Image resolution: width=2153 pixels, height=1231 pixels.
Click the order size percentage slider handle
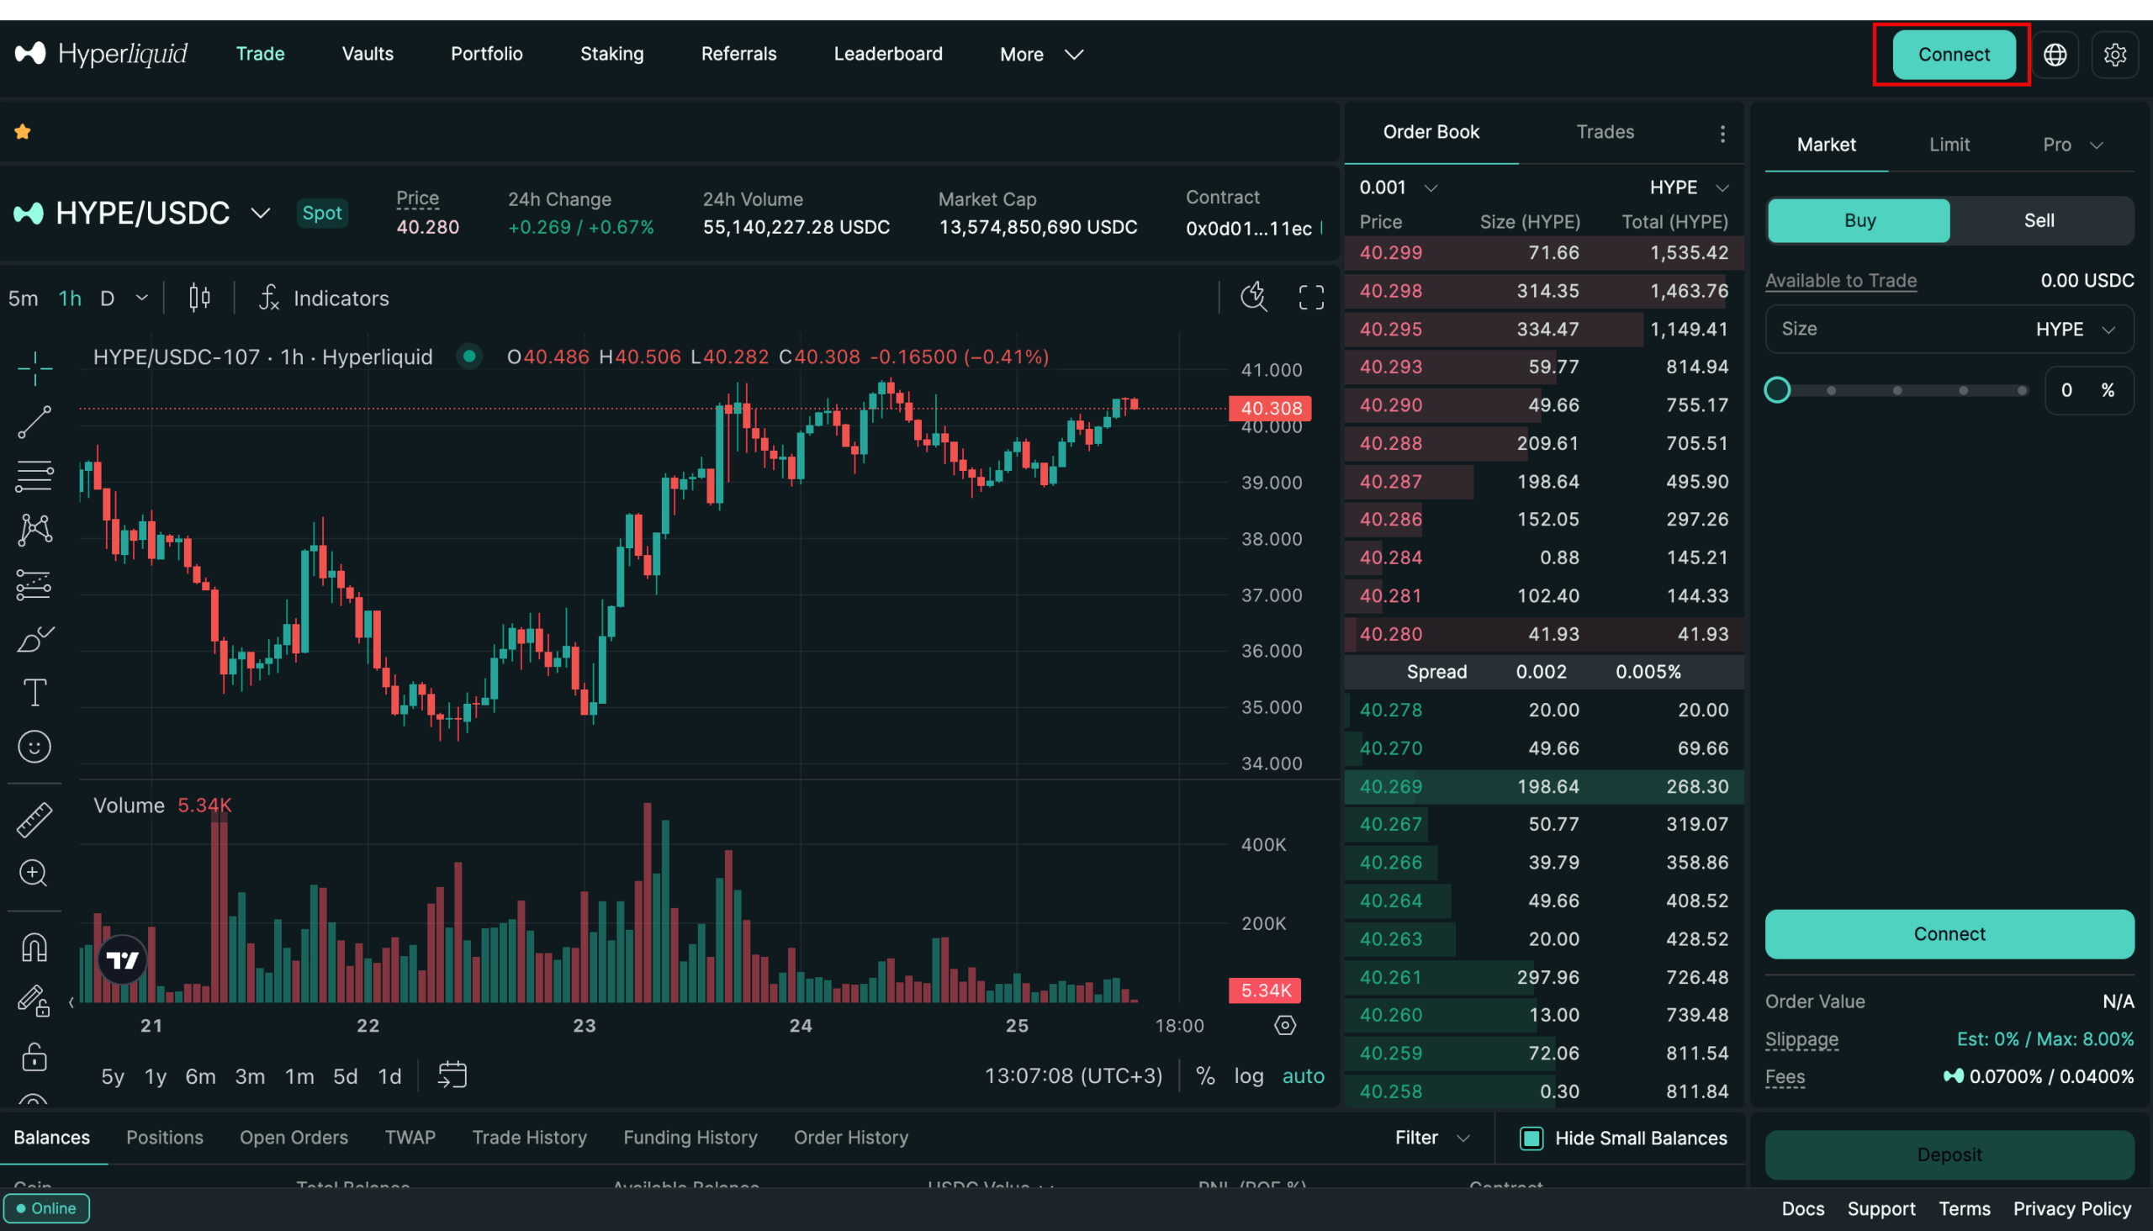click(1778, 390)
